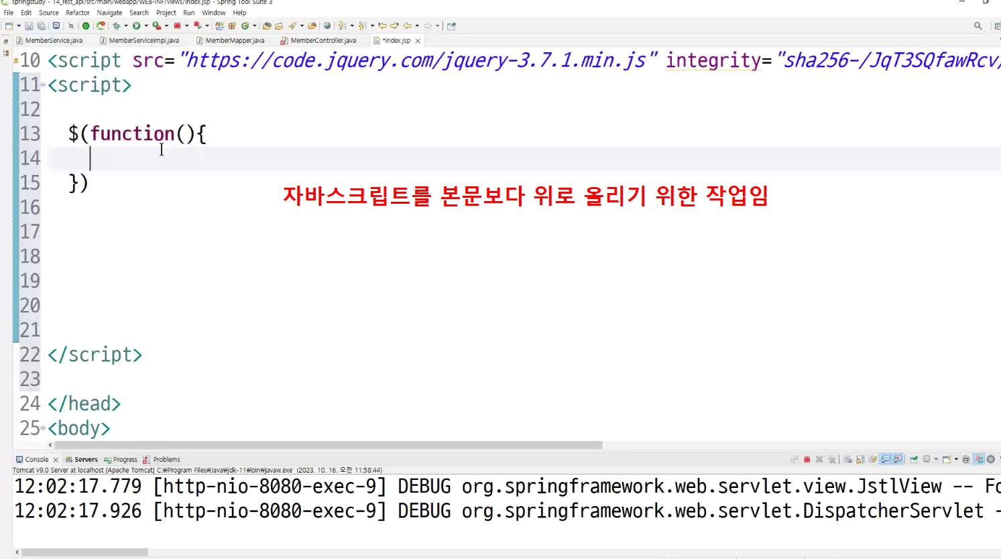Click the green Boot Dashboard icon
Viewport: 1001px width, 559px height.
[x=86, y=25]
